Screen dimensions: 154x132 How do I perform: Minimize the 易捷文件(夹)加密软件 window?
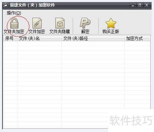point(133,5)
